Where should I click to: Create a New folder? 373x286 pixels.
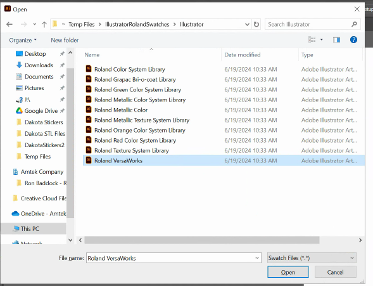(65, 40)
